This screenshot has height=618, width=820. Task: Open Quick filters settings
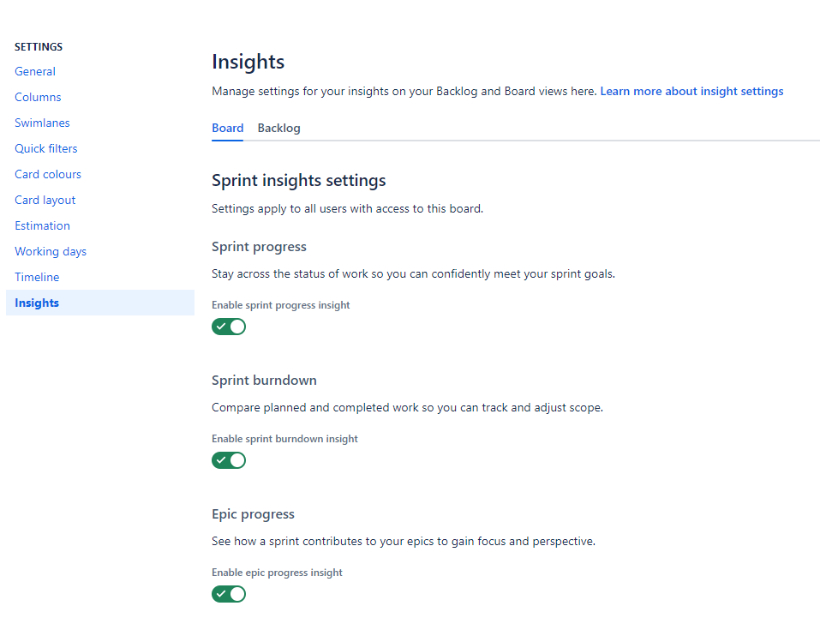click(45, 148)
